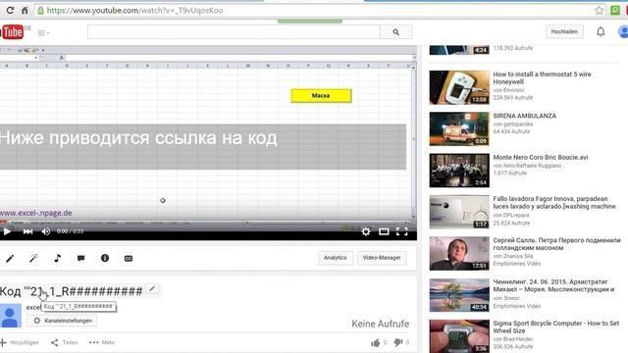Open the Monte Nero choir video thumbnail
Image resolution: width=628 pixels, height=353 pixels.
[459, 171]
